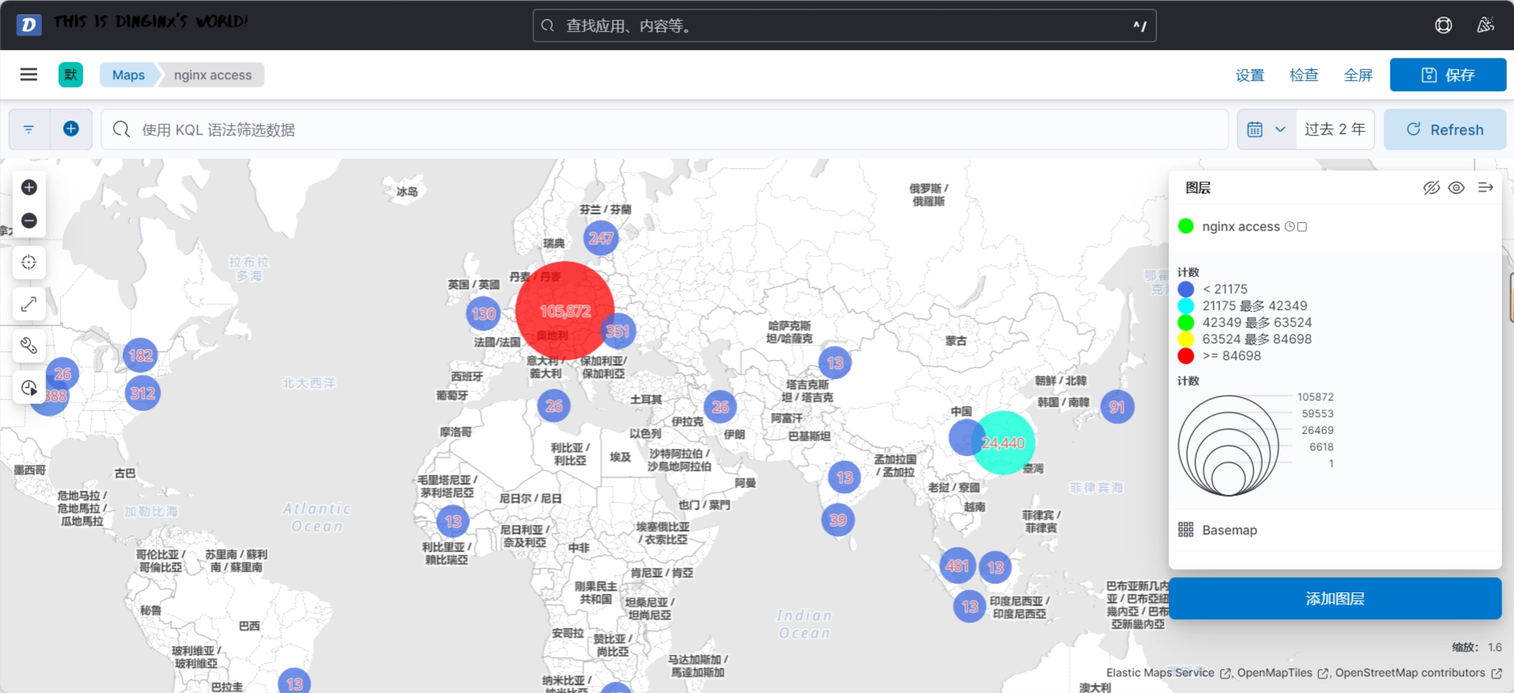Hide all layers in layer panel
1514x693 pixels.
1431,188
